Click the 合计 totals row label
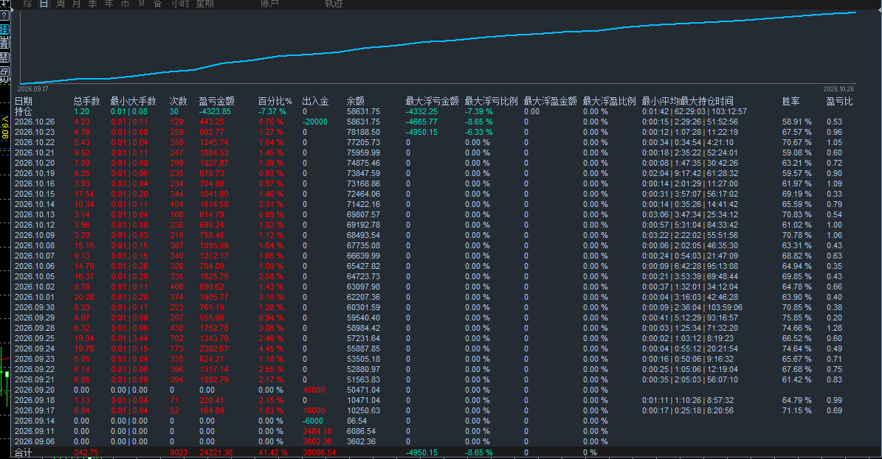The image size is (882, 459). click(x=24, y=453)
